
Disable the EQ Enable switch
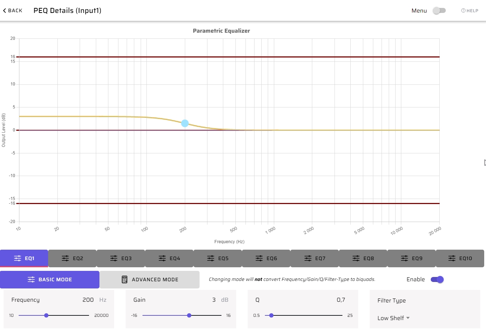(x=437, y=279)
